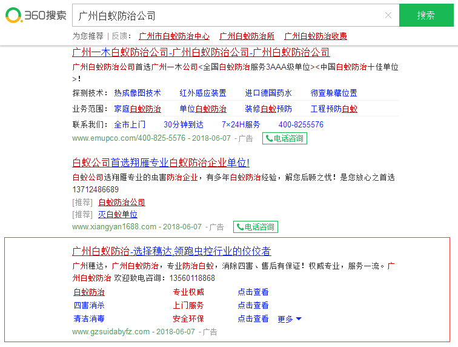Open the 广州白蚁防治-选择穗达 result title
This screenshot has width=458, height=347.
pos(171,251)
